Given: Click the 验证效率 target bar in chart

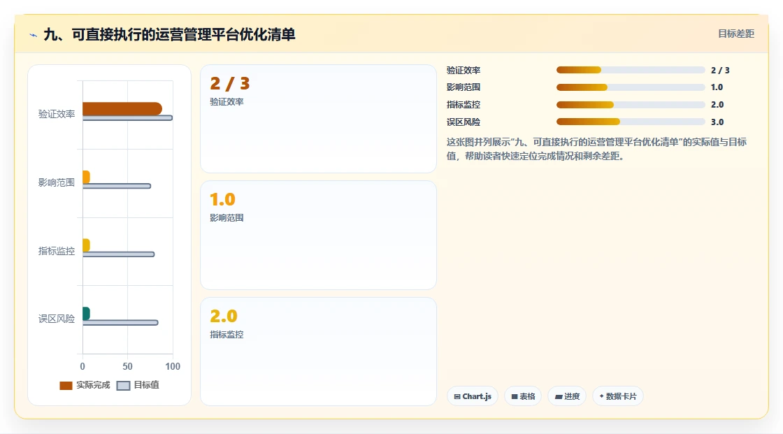Looking at the screenshot, I should 127,118.
